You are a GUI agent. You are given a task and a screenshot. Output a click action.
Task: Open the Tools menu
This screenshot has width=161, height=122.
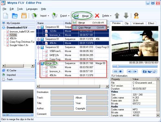20,9
